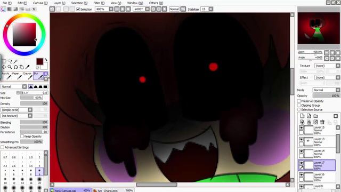The width and height of the screenshot is (341, 192).
Task: Open the simple circle brush shape dropdown
Action: (x=17, y=110)
